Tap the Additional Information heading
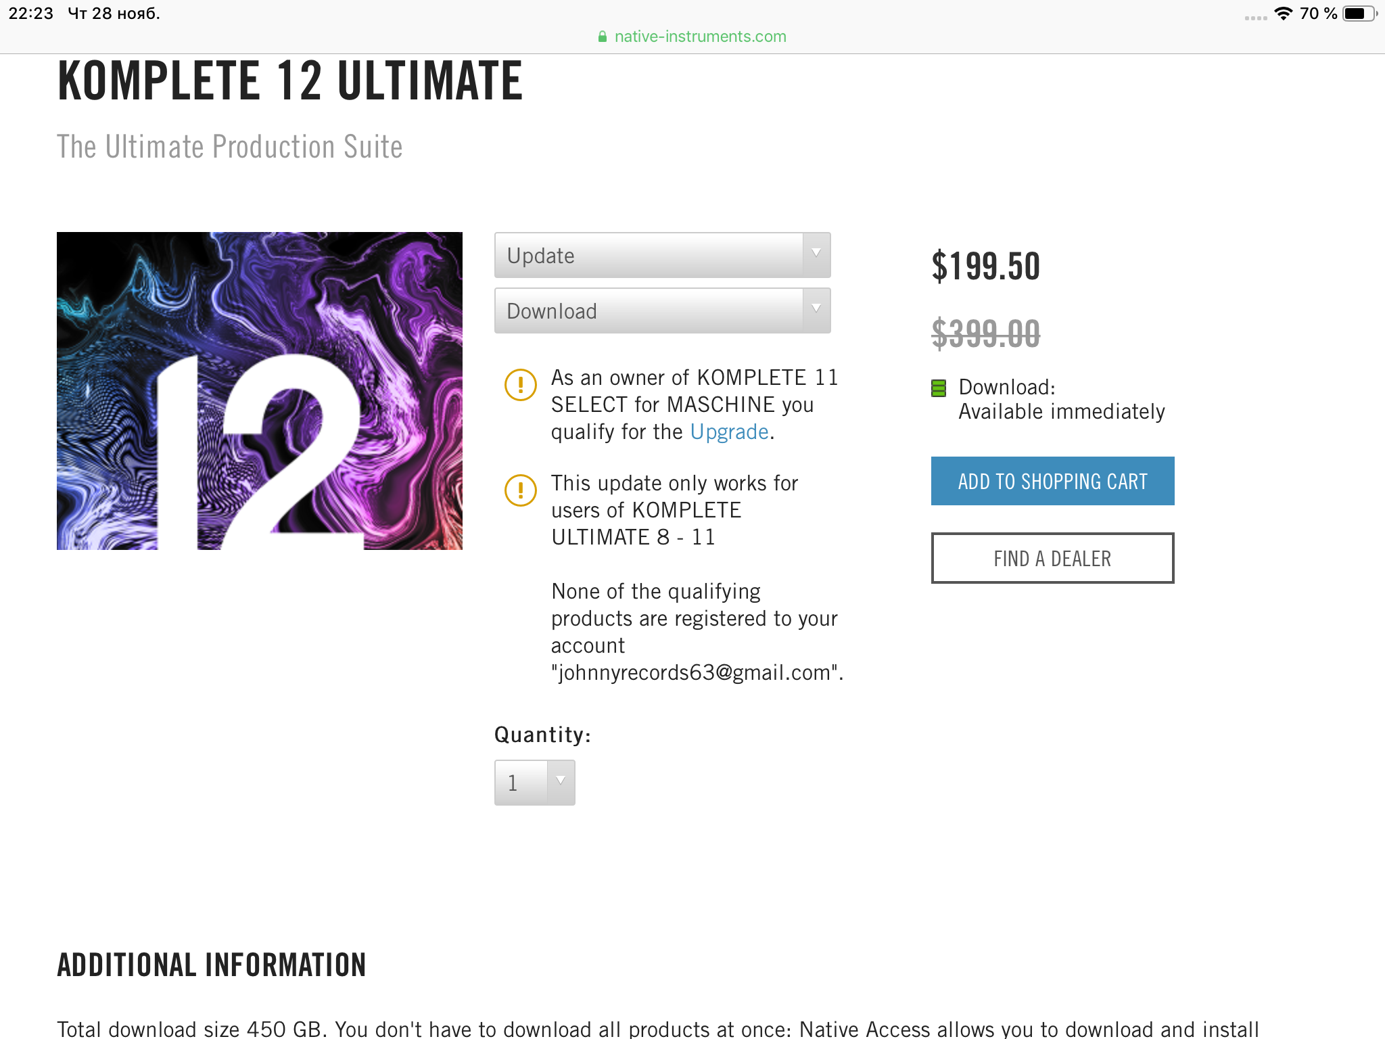Image resolution: width=1385 pixels, height=1039 pixels. 212,965
